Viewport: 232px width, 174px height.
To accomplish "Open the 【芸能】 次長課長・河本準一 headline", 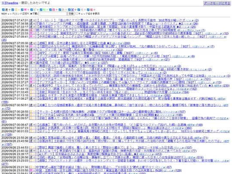I will tap(104, 128).
